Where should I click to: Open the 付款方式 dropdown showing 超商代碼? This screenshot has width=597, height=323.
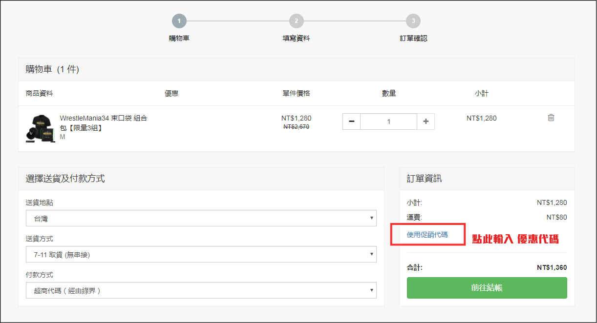click(x=201, y=290)
